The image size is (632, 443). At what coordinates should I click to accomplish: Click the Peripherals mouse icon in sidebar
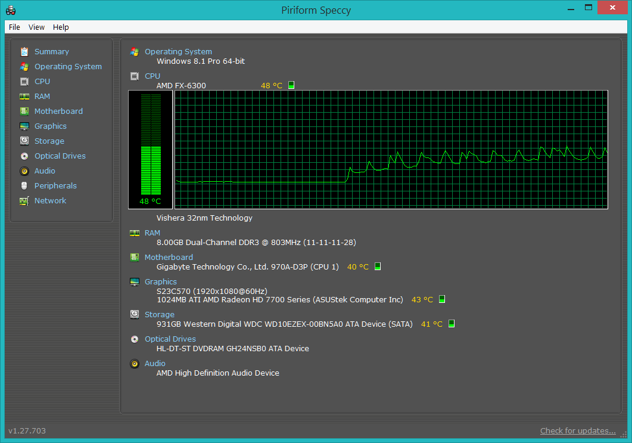[x=24, y=185]
